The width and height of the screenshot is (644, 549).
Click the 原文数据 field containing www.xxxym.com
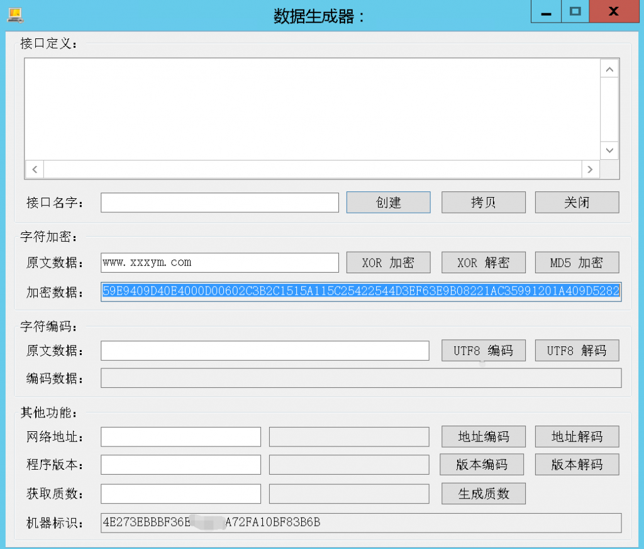(x=219, y=263)
